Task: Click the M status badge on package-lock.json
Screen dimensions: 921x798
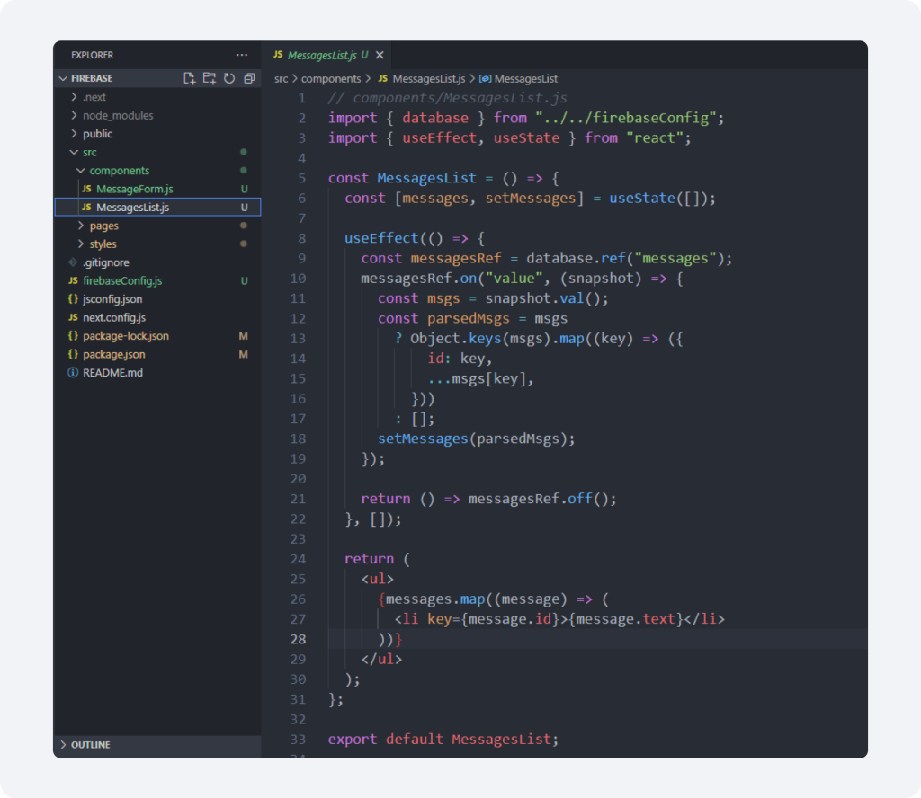Action: (x=243, y=336)
